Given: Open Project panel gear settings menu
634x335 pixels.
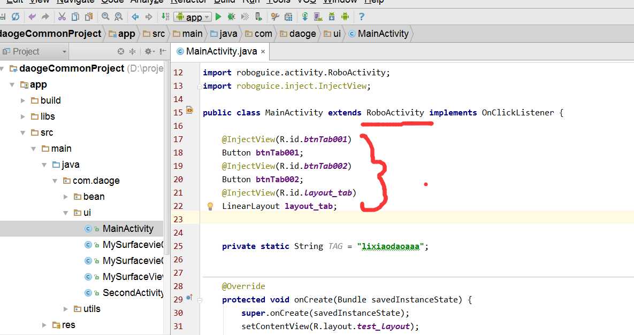Looking at the screenshot, I should 149,51.
